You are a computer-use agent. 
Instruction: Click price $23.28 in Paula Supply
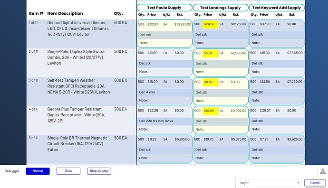coord(153,110)
